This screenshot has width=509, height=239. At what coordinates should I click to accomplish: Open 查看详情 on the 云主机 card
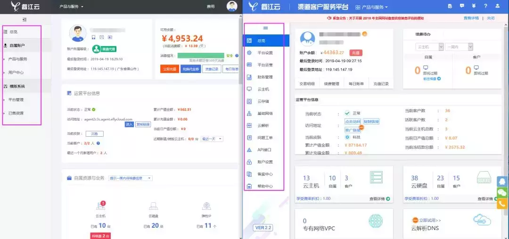379,199
